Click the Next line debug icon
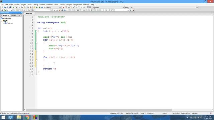The height and width of the screenshot is (120, 214). coord(69,7)
